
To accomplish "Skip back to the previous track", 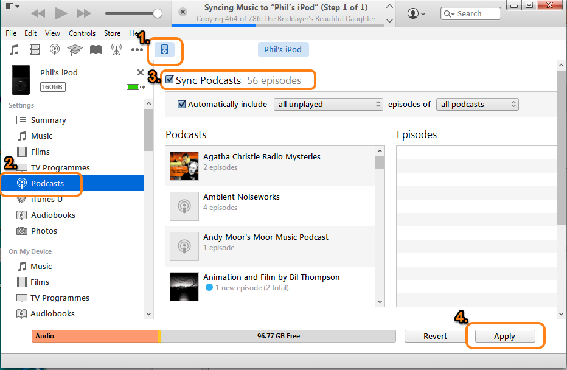I will 38,14.
